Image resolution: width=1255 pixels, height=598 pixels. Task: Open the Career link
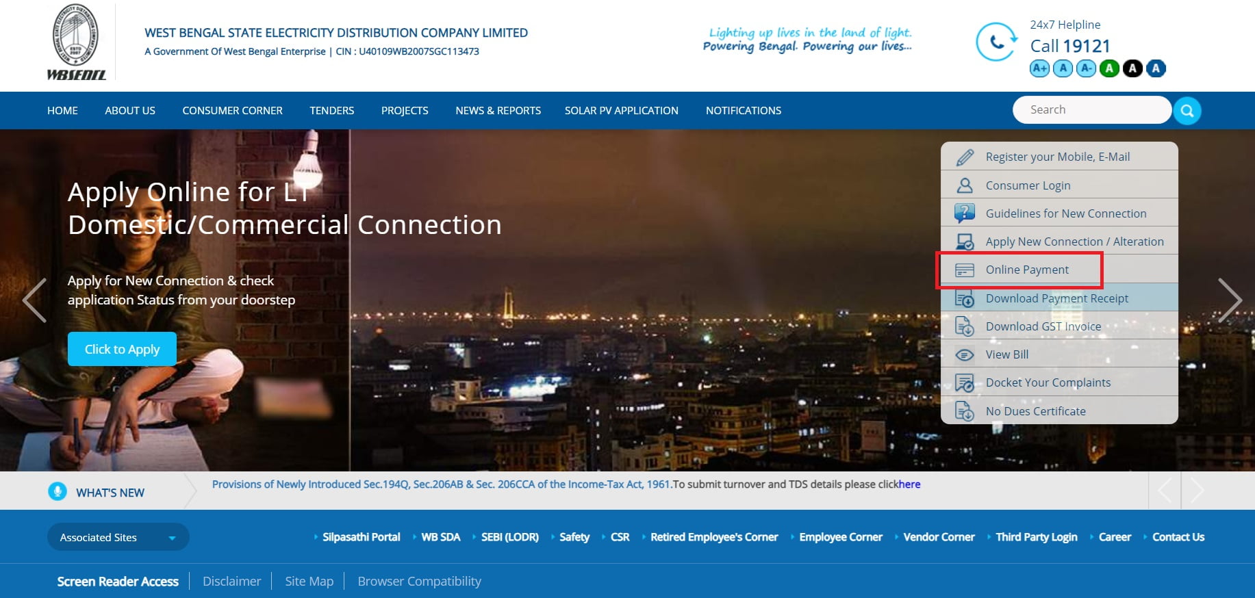(x=1115, y=537)
